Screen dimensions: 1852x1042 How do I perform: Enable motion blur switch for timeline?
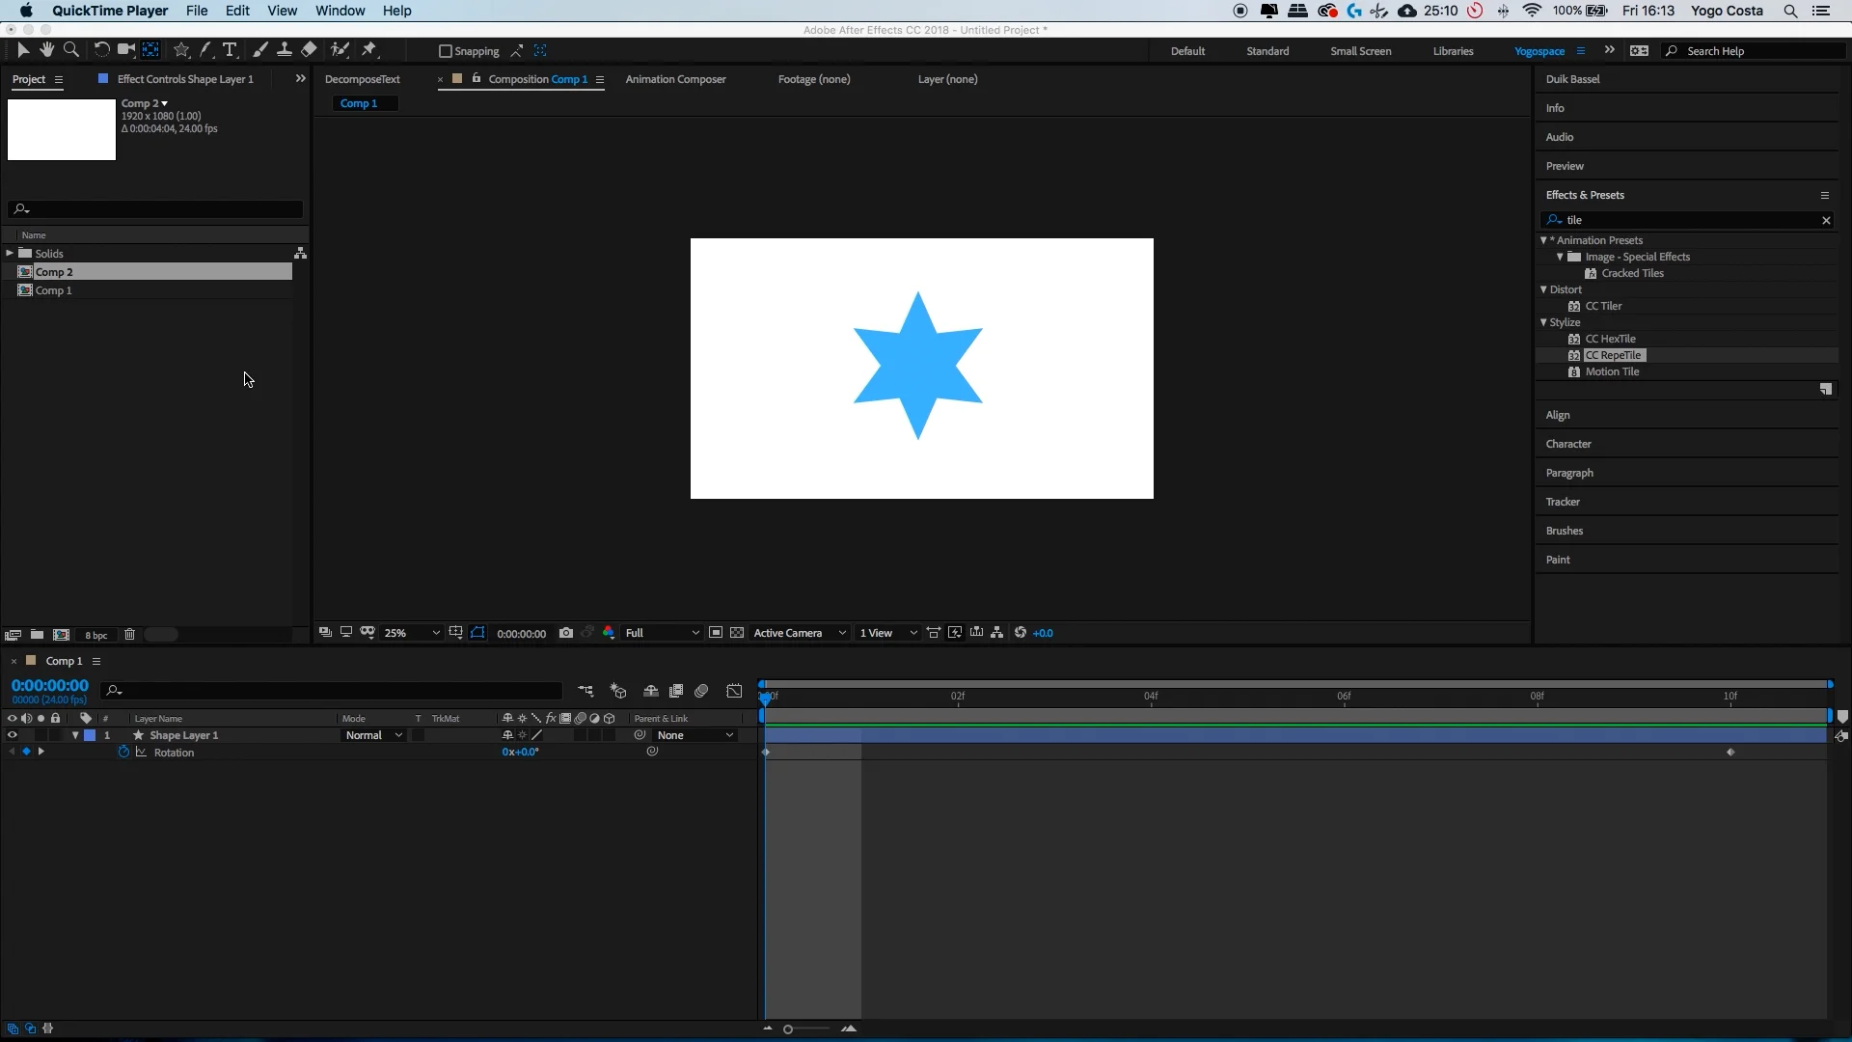pyautogui.click(x=701, y=691)
